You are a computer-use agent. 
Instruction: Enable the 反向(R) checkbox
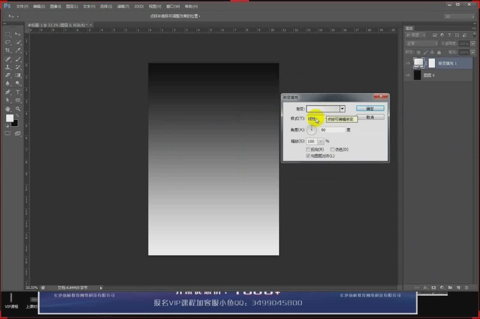tap(308, 149)
